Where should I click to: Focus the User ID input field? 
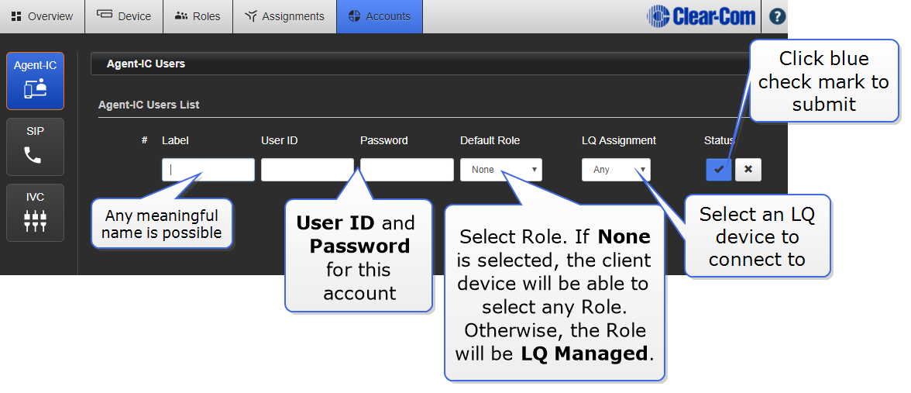(x=307, y=170)
